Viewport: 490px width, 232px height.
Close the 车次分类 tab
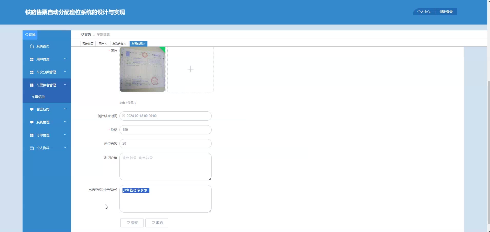[125, 44]
